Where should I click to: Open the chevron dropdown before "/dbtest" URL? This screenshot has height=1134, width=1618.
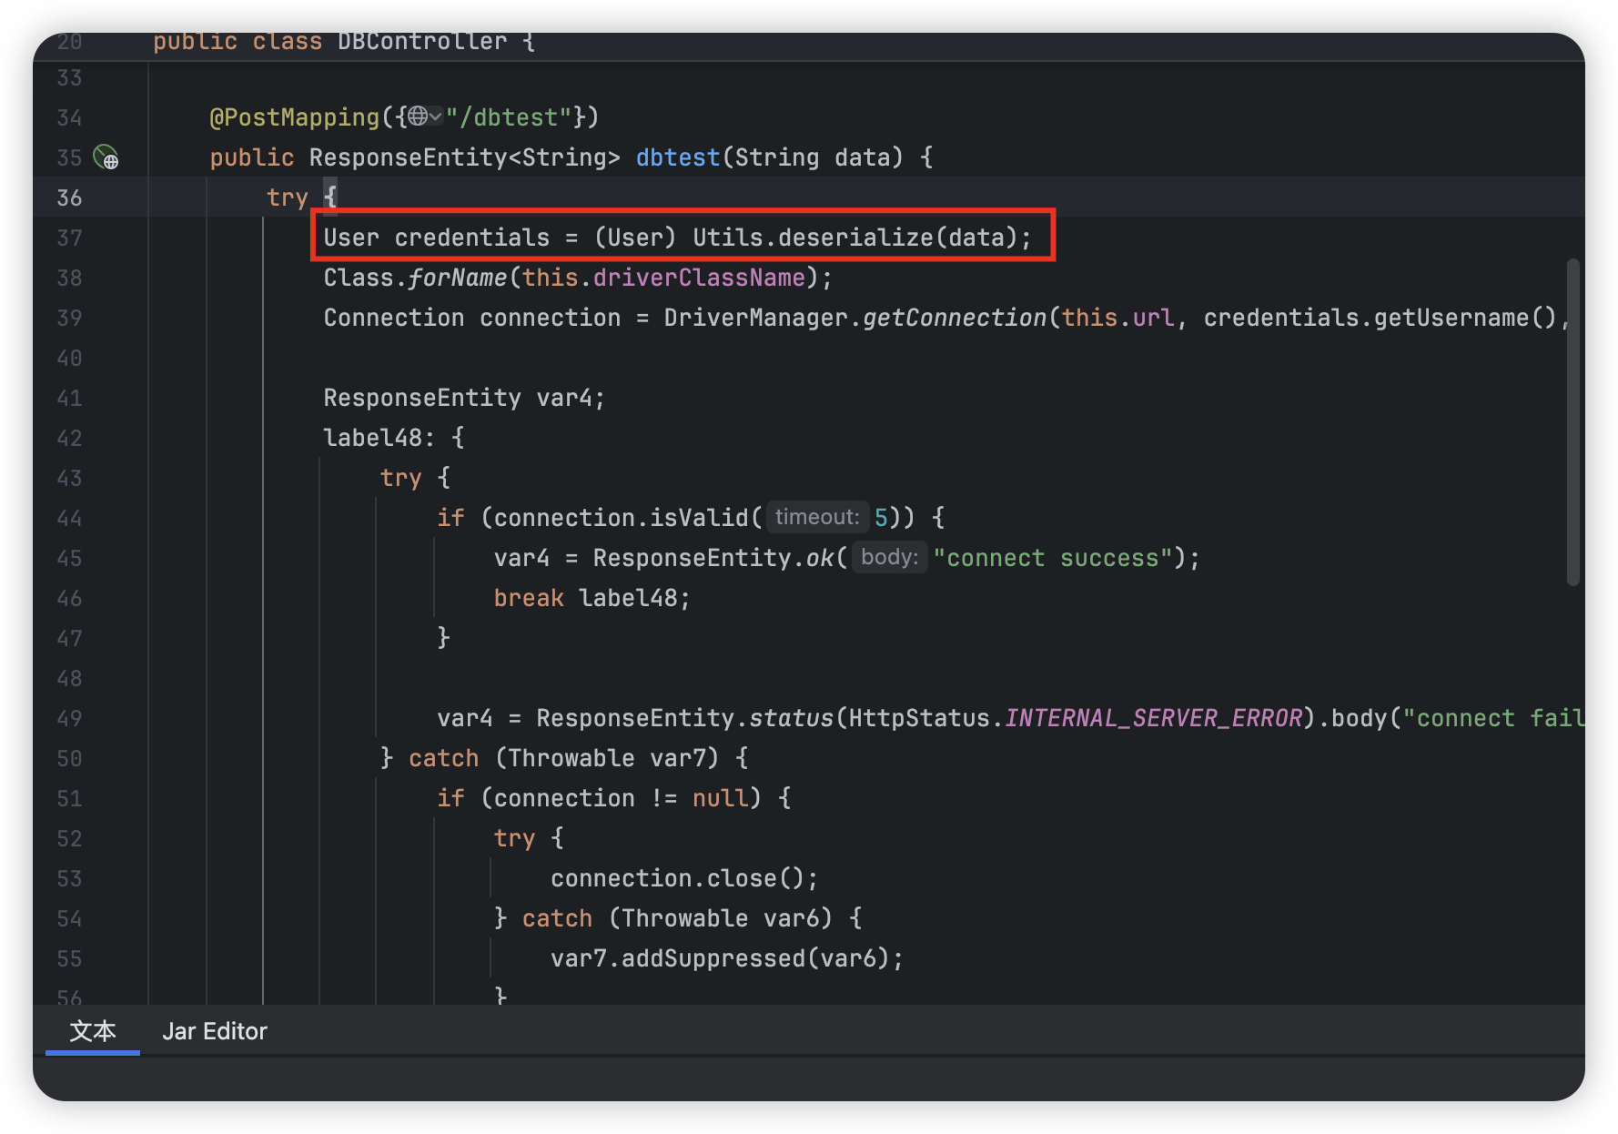point(436,116)
